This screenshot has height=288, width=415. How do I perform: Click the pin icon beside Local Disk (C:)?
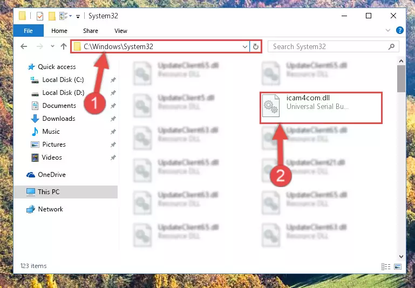[113, 80]
